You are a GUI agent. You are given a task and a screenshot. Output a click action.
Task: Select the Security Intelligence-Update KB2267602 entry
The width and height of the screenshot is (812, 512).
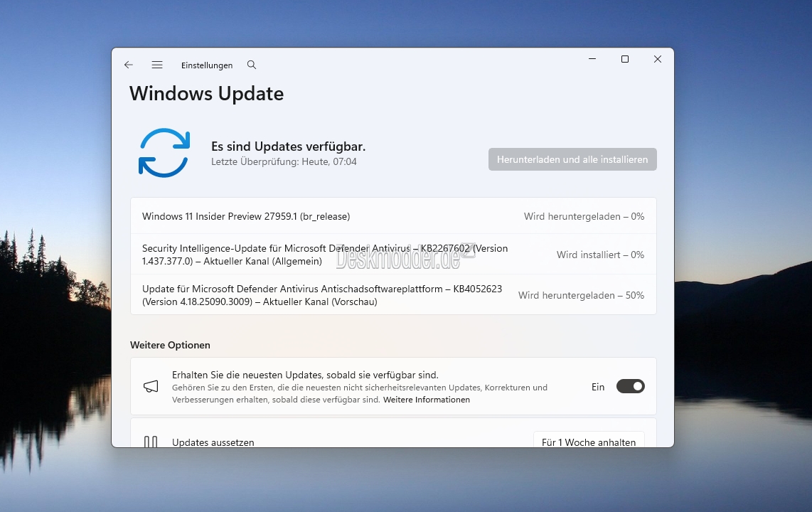(x=325, y=255)
